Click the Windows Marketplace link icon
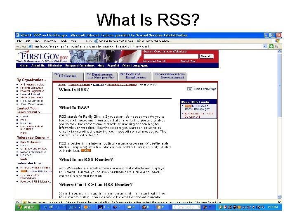The height and width of the screenshot is (223, 297). pos(139,41)
